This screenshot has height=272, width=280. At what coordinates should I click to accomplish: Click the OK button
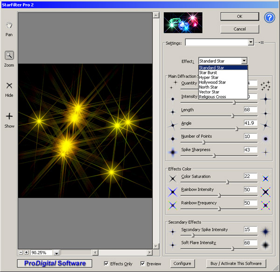(239, 16)
